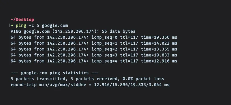Click the 56 data bytes text

click(118, 31)
